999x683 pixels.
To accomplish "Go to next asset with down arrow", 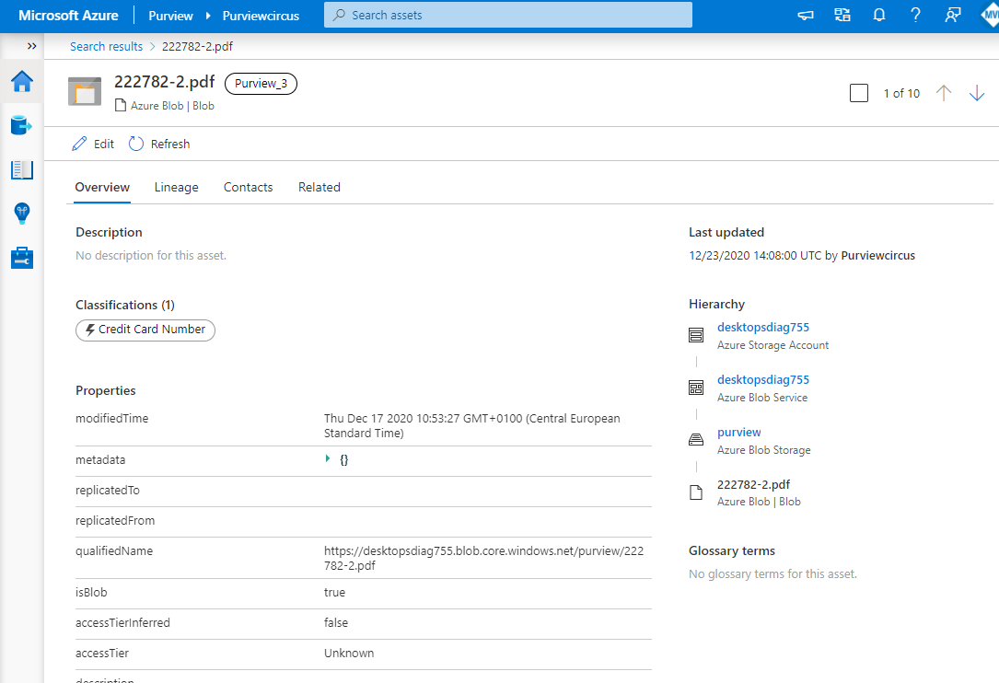I will 977,93.
